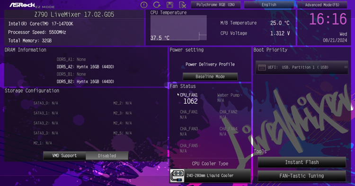The height and width of the screenshot is (186, 355).
Task: Click the CPU_FAN1 speed reading 1062
Action: click(190, 101)
